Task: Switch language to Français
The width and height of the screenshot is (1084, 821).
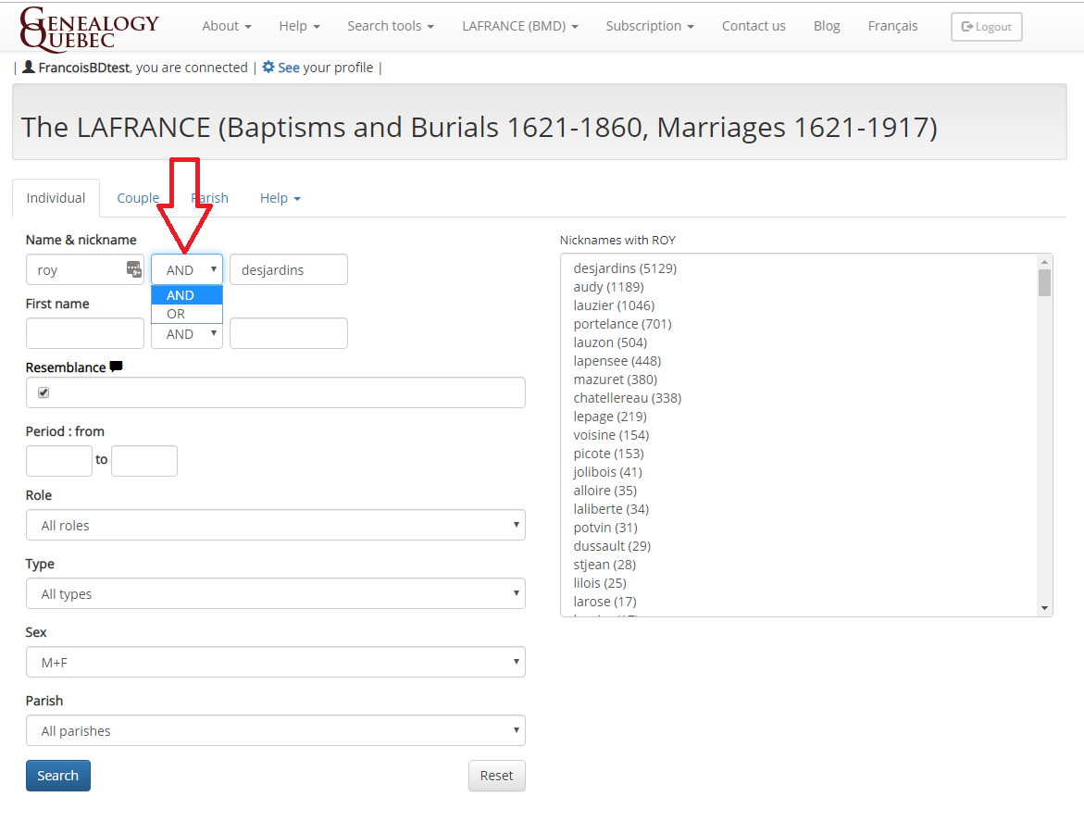Action: click(x=892, y=26)
